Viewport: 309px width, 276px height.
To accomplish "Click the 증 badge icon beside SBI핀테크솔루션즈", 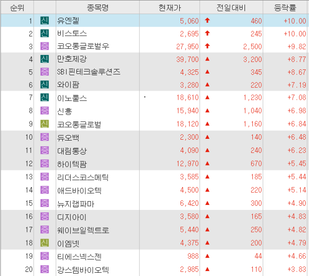I will point(44,72).
